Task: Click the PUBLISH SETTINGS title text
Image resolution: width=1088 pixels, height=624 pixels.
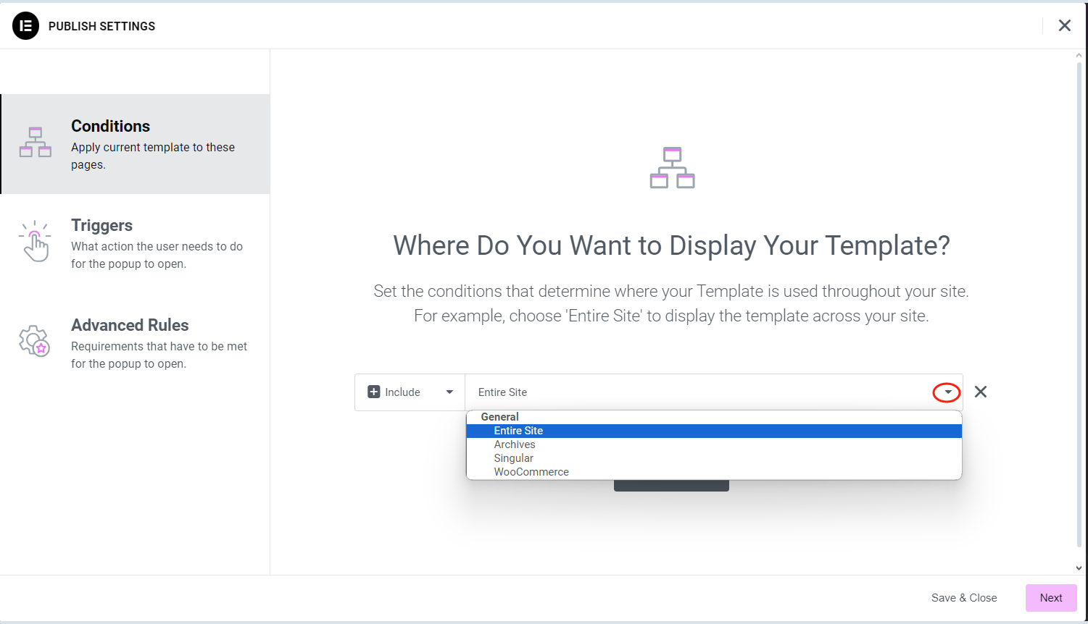Action: pos(101,26)
